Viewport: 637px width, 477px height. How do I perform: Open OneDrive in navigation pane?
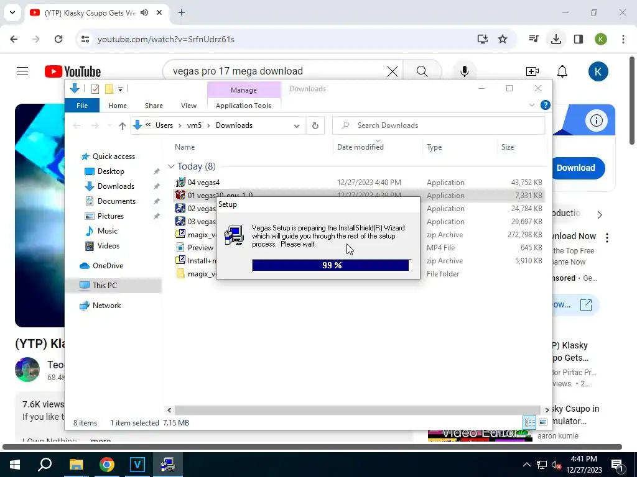(108, 266)
